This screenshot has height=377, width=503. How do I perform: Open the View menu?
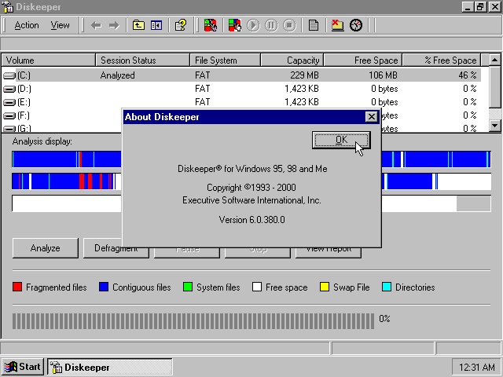(x=60, y=25)
